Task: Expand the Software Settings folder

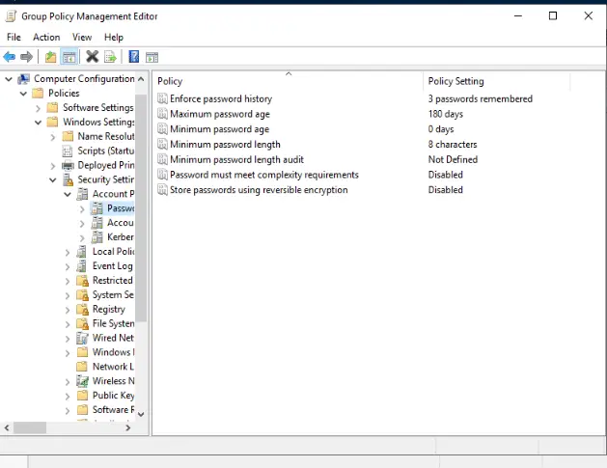Action: pos(38,108)
